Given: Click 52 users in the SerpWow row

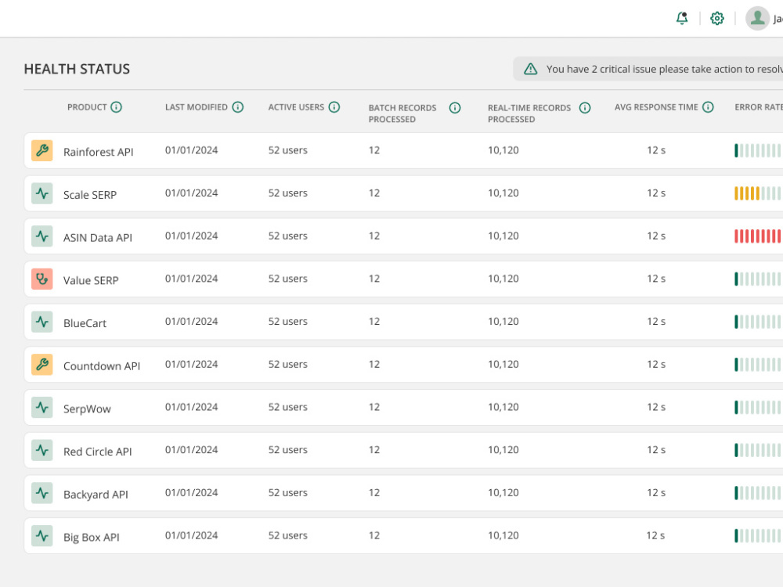Looking at the screenshot, I should point(287,407).
